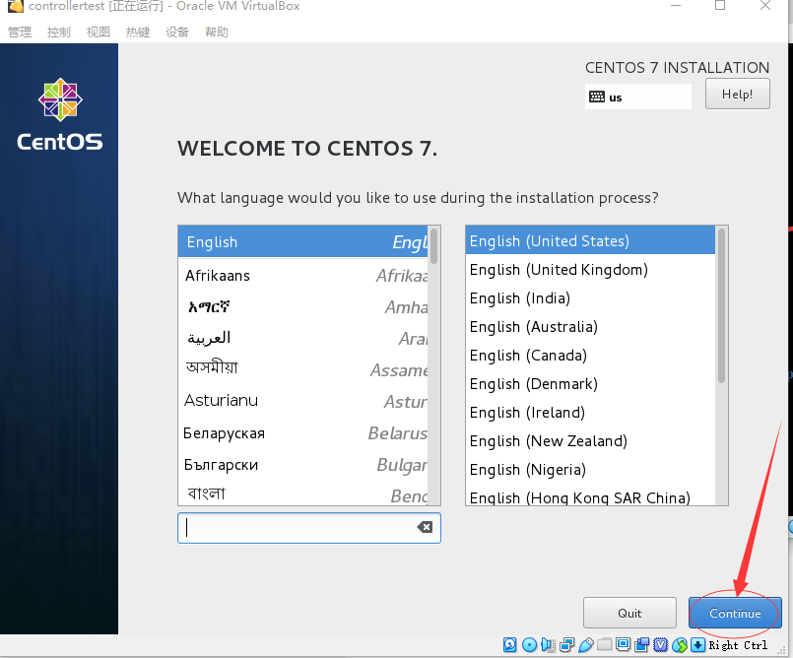Click the us keyboard layout indicator
Screen dimensions: 793x658
tap(638, 97)
